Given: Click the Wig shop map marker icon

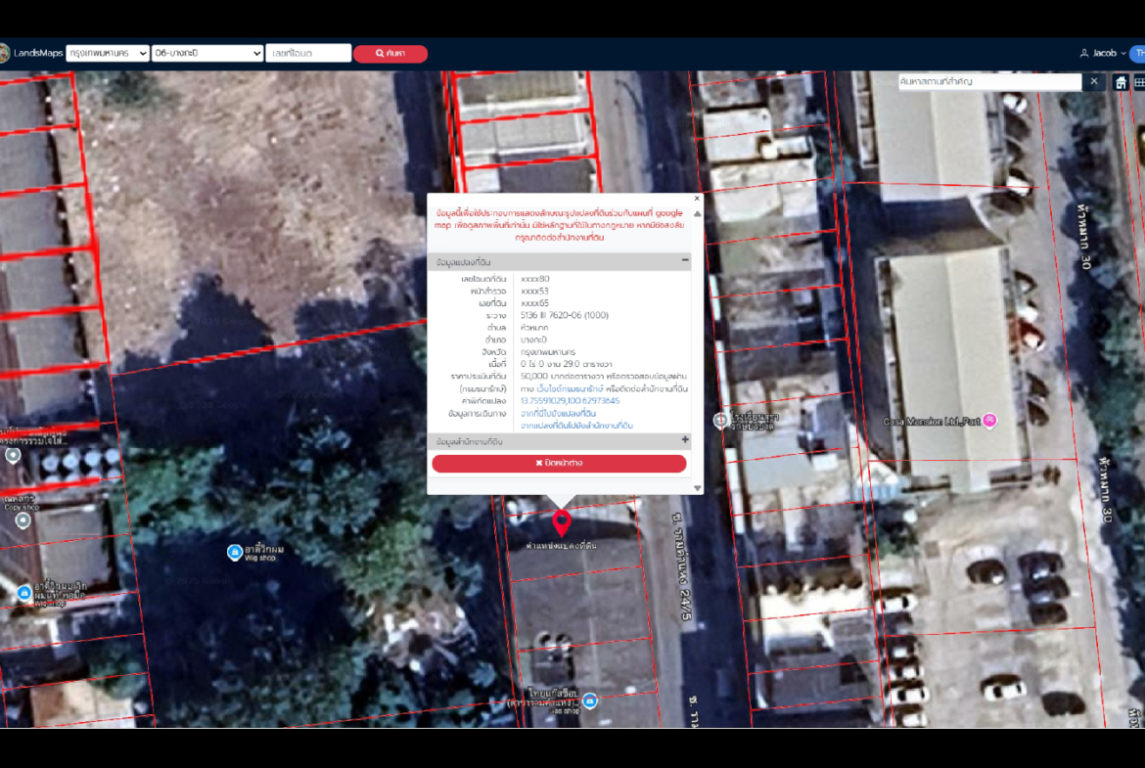Looking at the screenshot, I should click(235, 553).
